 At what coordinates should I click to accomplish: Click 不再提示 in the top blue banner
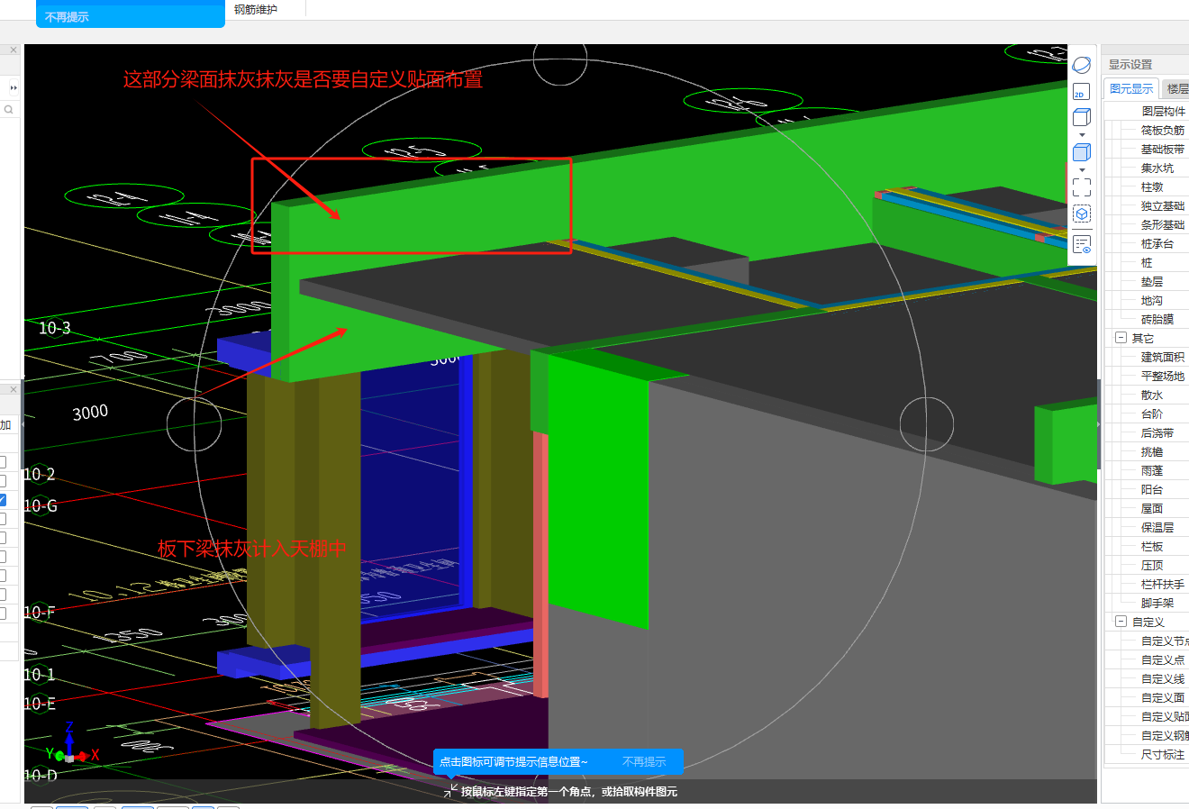coord(67,17)
